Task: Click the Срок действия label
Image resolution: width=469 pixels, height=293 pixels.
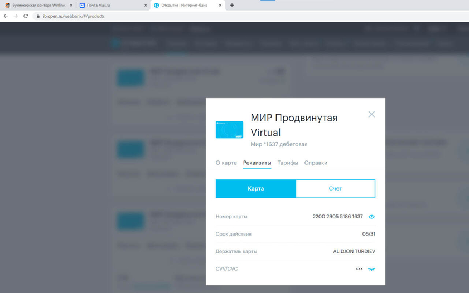Action: 233,234
